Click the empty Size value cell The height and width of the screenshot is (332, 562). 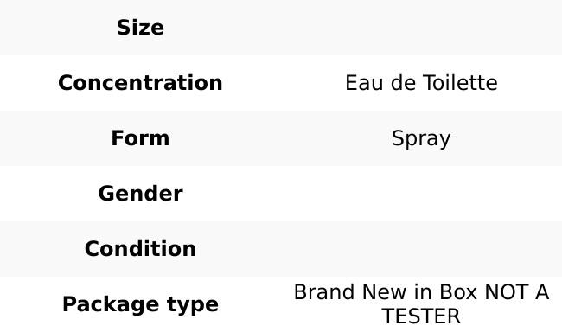point(422,28)
